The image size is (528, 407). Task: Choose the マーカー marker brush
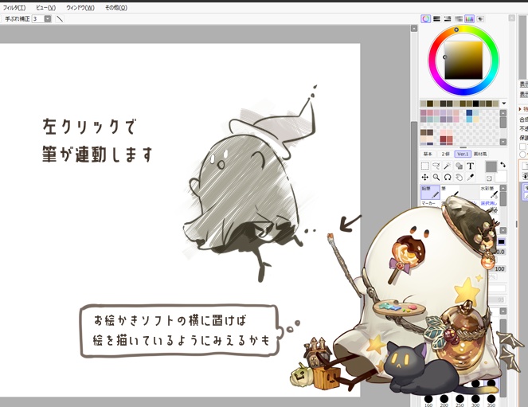[x=430, y=203]
